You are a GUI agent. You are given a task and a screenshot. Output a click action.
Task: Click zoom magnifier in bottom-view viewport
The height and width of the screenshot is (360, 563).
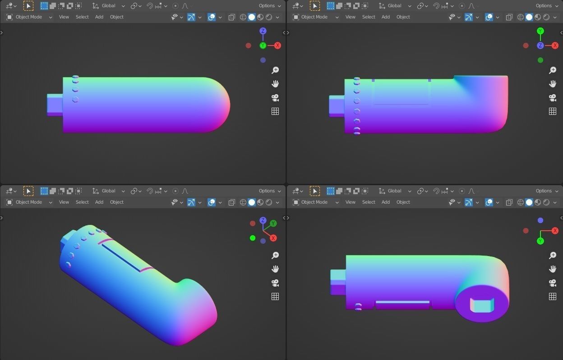[x=553, y=255]
